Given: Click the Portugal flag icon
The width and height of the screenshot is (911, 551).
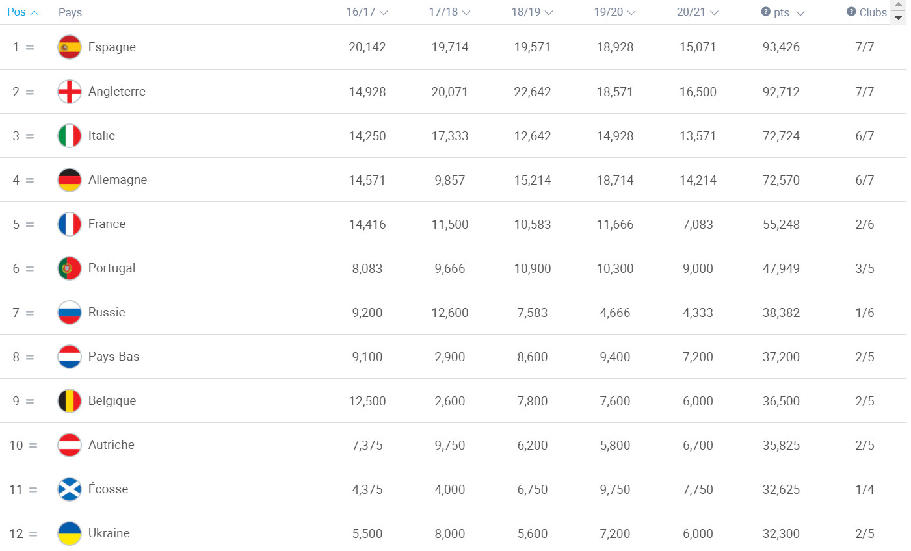Looking at the screenshot, I should click(70, 268).
